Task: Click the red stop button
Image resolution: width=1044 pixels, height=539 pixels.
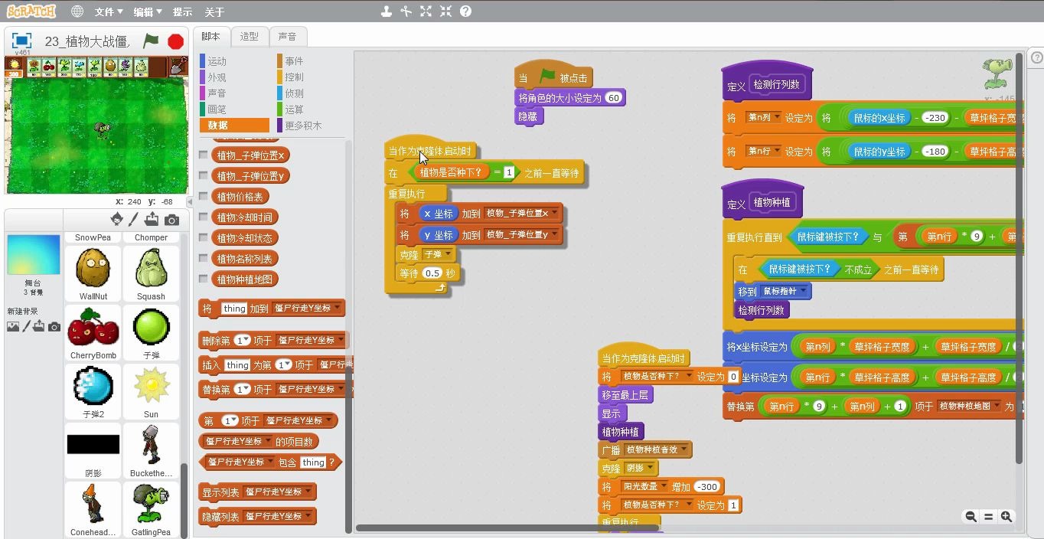Action: (x=175, y=41)
